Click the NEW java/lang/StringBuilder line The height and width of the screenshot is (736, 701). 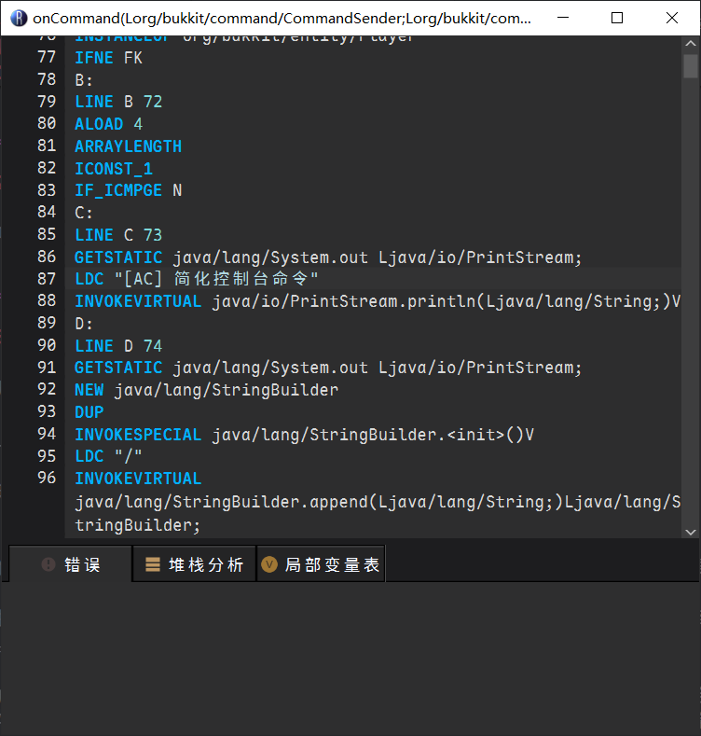tap(205, 390)
